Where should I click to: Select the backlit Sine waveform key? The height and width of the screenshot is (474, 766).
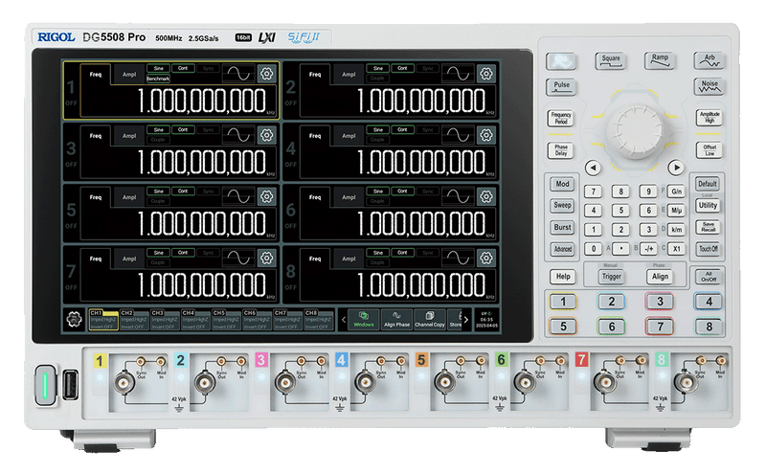point(561,61)
